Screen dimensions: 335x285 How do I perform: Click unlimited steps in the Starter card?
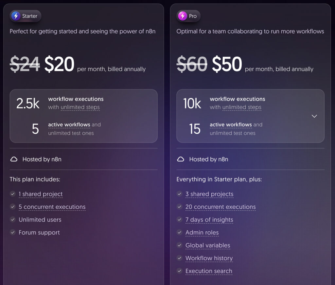click(x=80, y=107)
